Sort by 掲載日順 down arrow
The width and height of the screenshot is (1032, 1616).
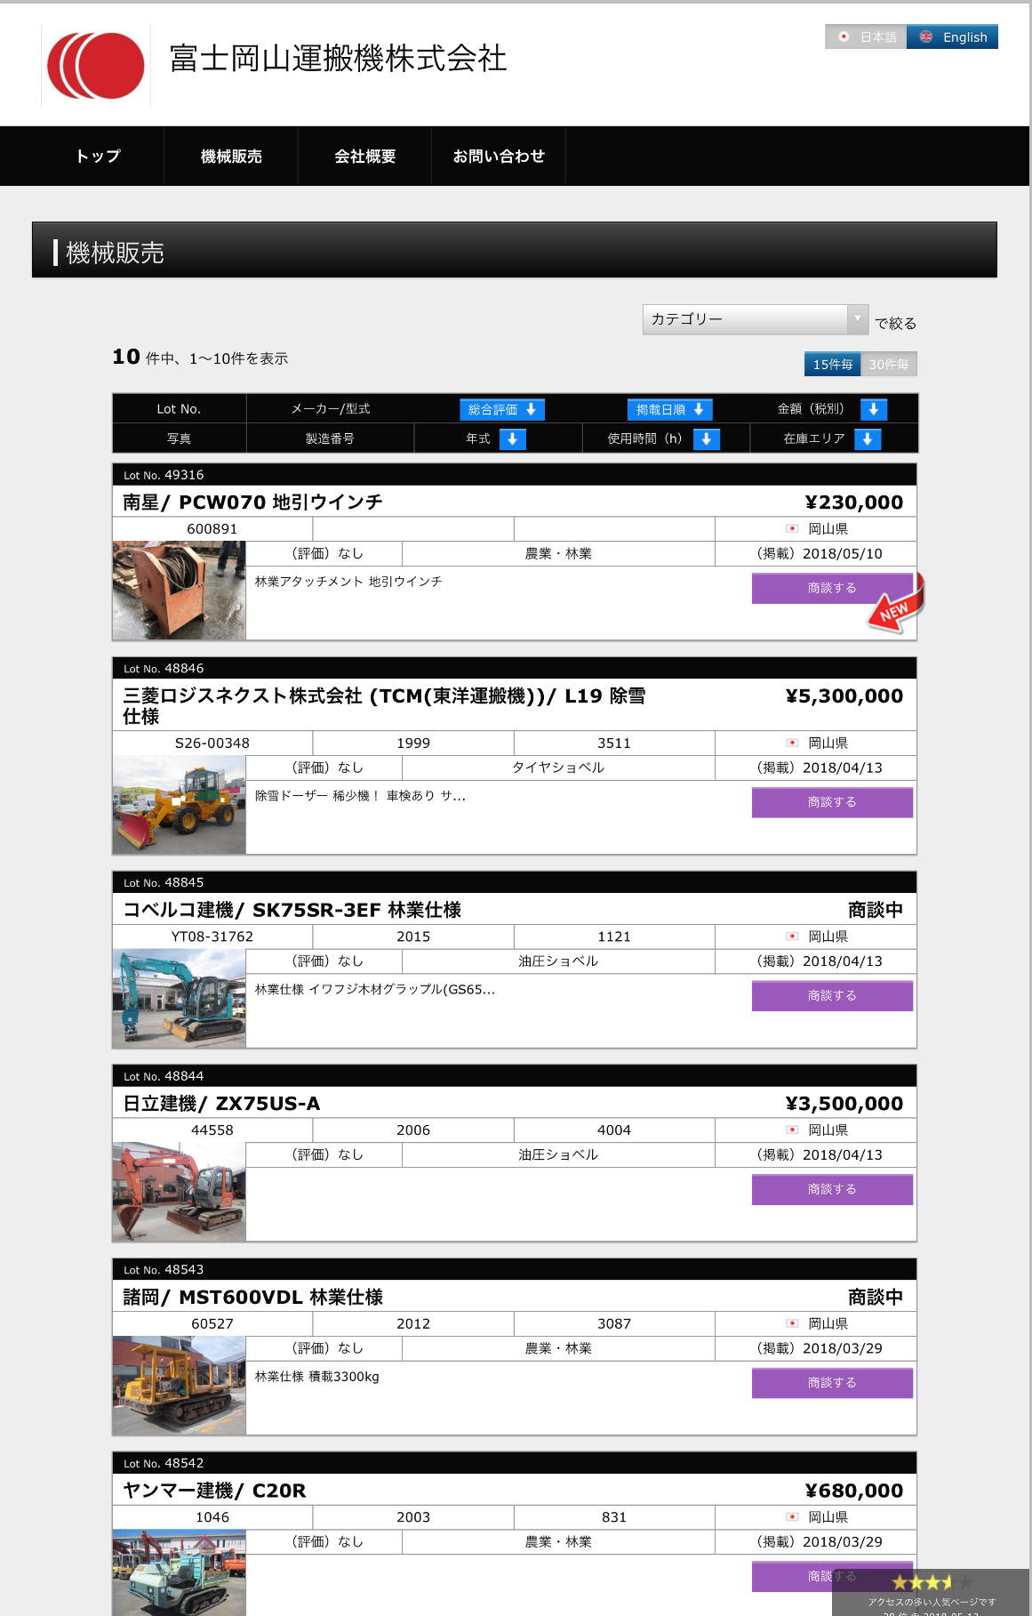tap(670, 409)
